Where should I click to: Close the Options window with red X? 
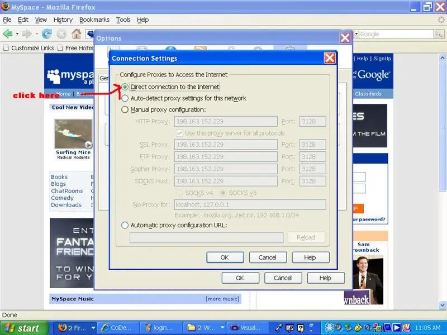click(x=345, y=38)
